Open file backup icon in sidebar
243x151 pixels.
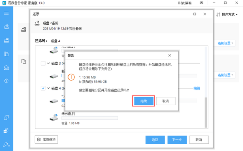6,54
